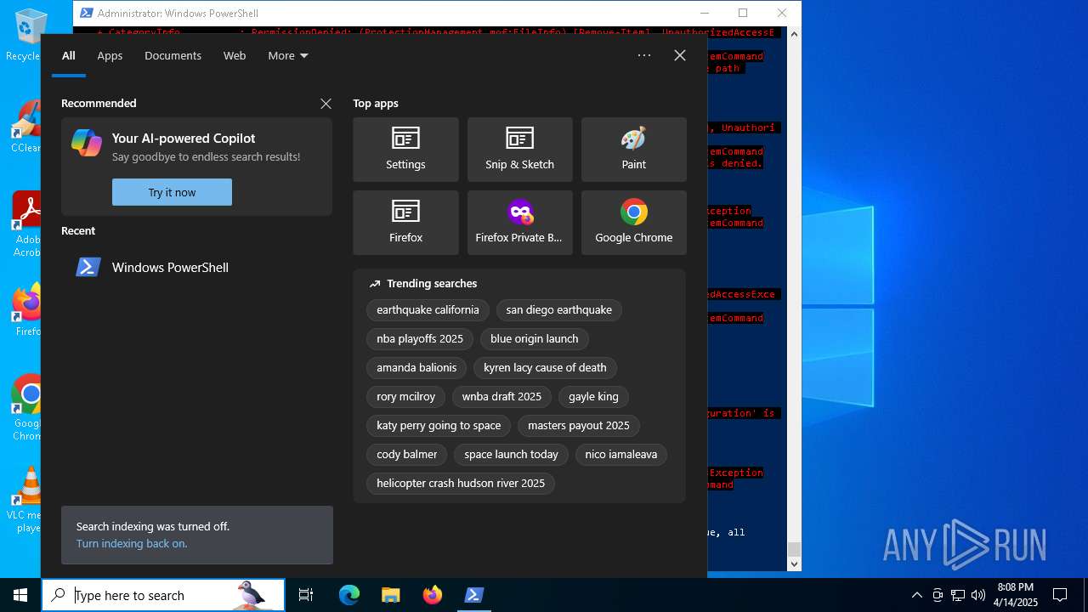Viewport: 1088px width, 612px height.
Task: Open Adobe Acrobat desktop shortcut
Action: (x=25, y=223)
